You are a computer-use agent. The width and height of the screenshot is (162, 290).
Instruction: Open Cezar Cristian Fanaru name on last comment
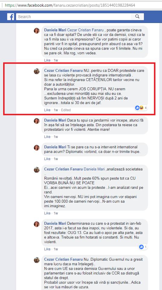point(63,259)
